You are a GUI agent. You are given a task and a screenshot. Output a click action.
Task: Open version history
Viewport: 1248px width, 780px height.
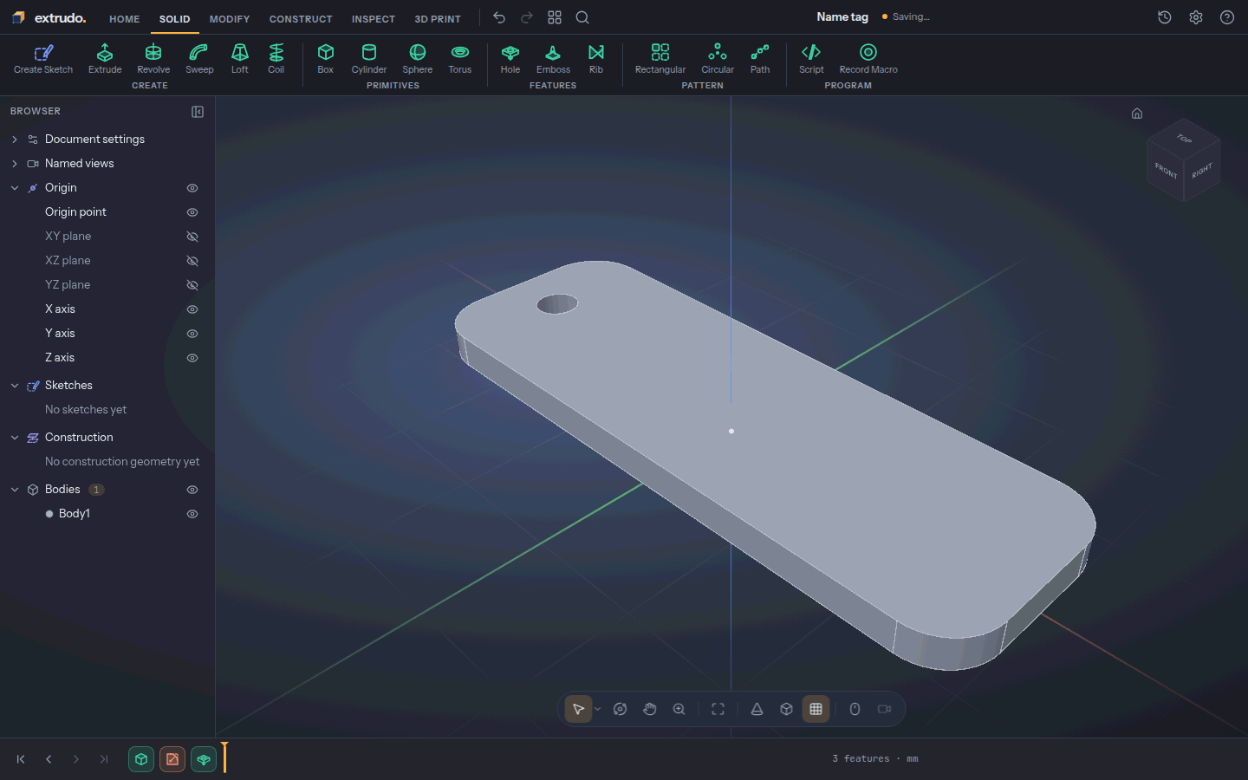(1165, 17)
